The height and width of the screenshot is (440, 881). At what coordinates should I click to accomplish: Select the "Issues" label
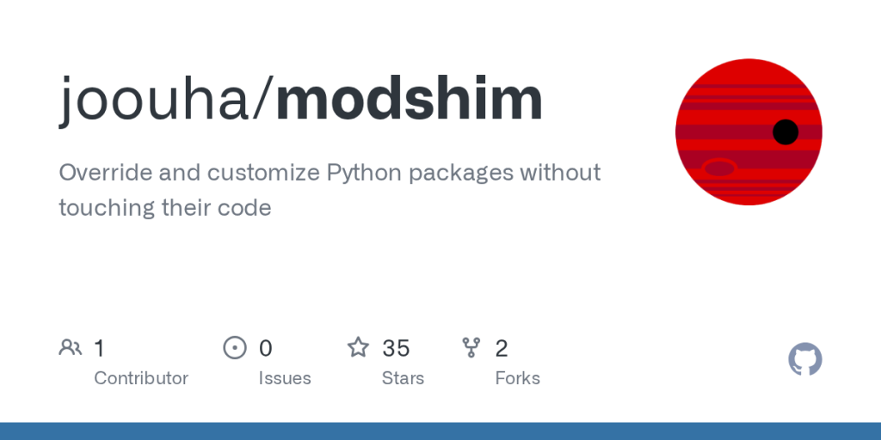click(x=285, y=378)
